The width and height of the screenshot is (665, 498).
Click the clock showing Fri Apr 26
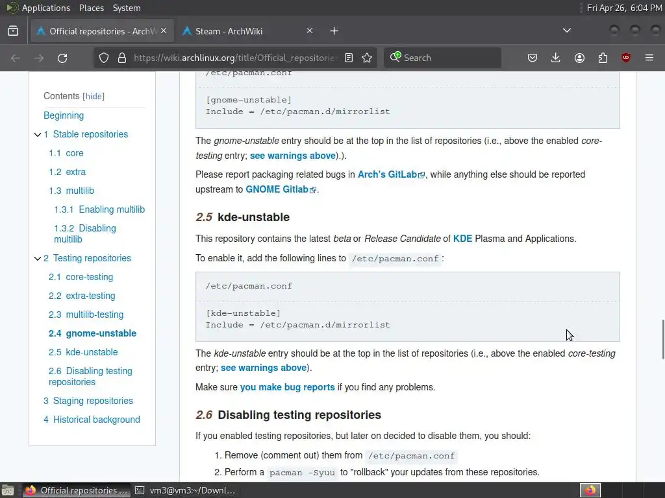624,8
